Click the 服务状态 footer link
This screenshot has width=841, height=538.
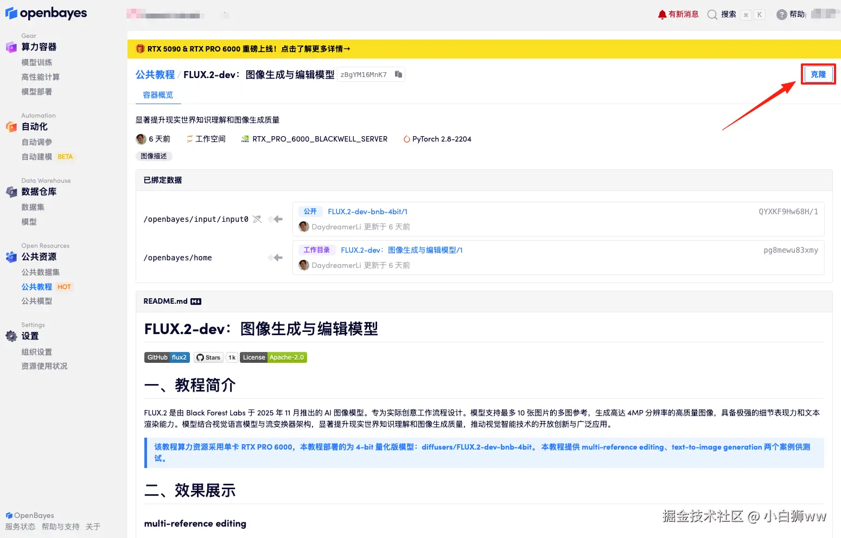(20, 527)
